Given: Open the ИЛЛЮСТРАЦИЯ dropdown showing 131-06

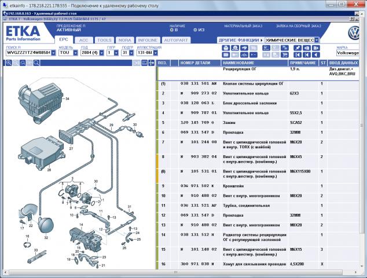Looking at the screenshot, I should (155, 53).
